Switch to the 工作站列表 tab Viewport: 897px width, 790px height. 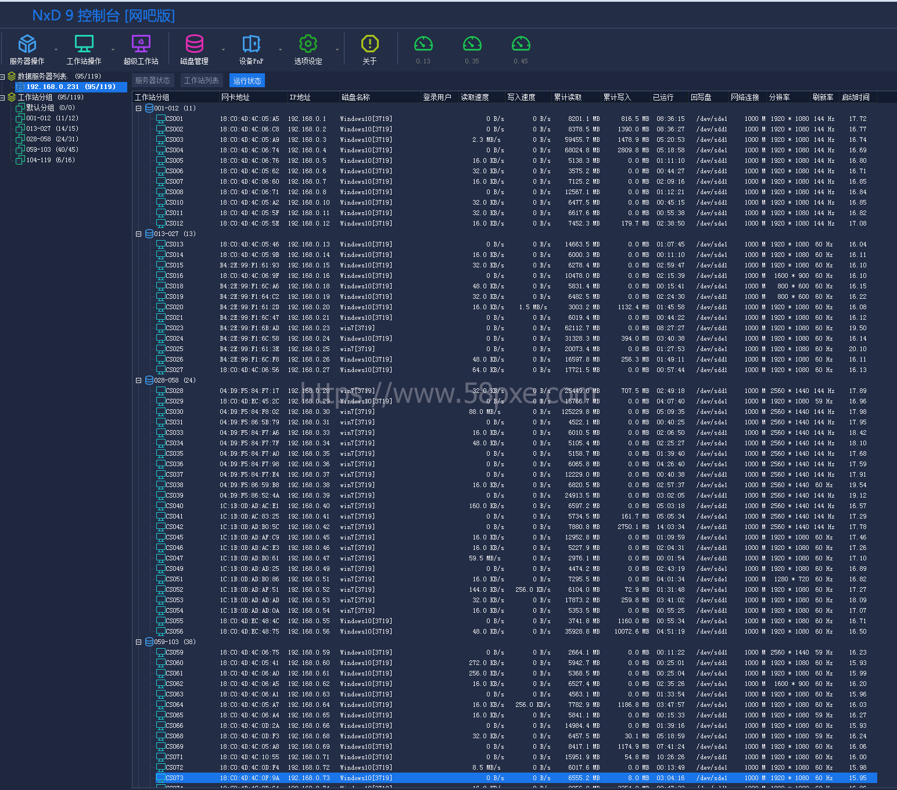(x=202, y=80)
